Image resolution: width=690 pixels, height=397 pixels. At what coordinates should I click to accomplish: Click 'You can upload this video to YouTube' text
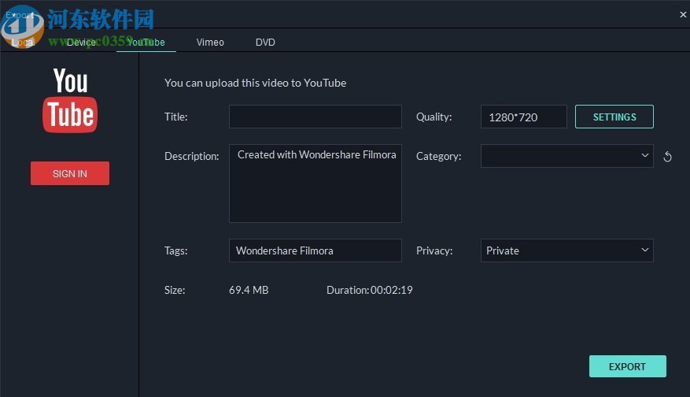click(255, 83)
